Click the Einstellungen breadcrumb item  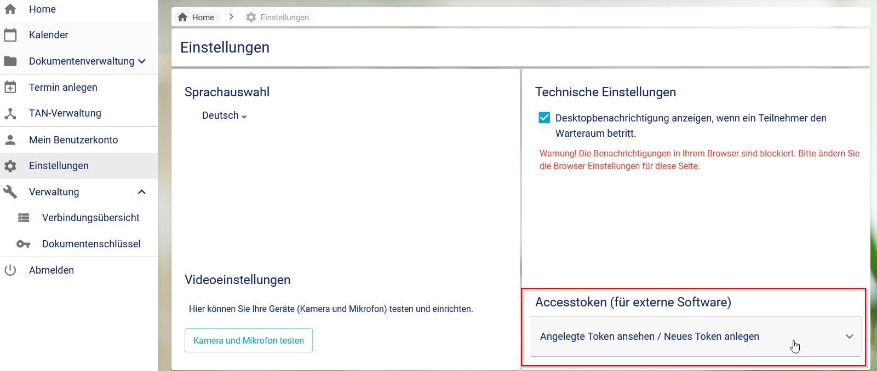pyautogui.click(x=278, y=18)
